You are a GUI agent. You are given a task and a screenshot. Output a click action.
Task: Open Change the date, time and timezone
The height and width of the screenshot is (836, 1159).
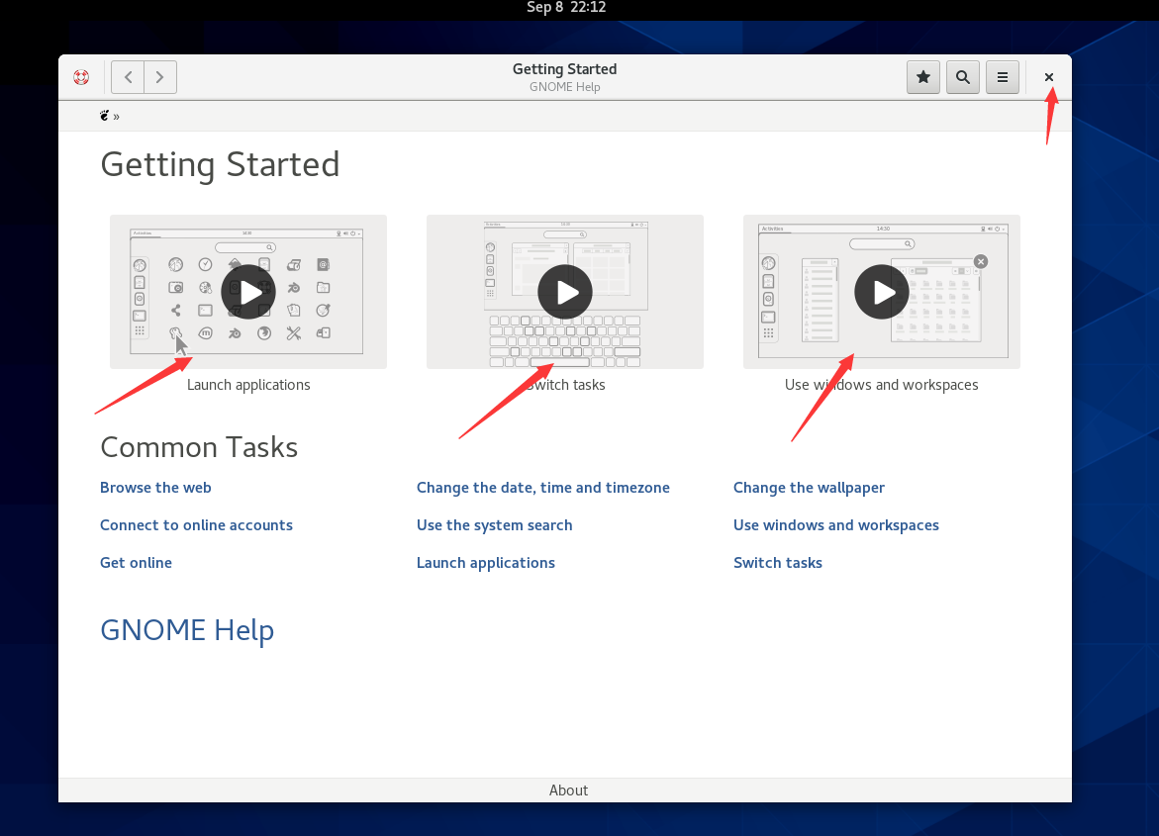(542, 488)
